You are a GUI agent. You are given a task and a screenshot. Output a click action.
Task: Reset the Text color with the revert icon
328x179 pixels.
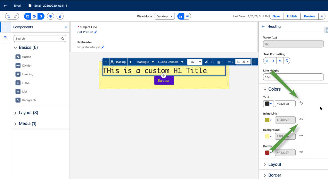(x=301, y=103)
